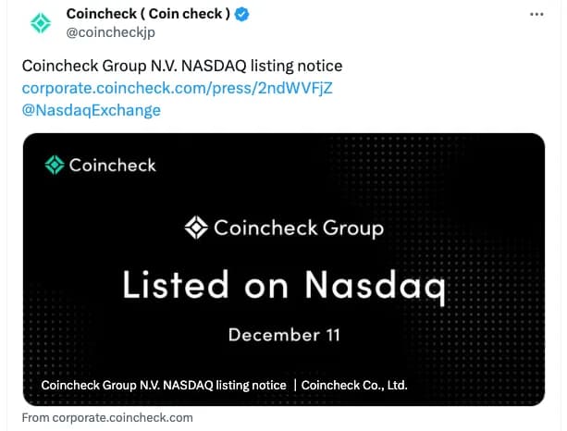Click From corporate.coincheck.com source label

(107, 418)
